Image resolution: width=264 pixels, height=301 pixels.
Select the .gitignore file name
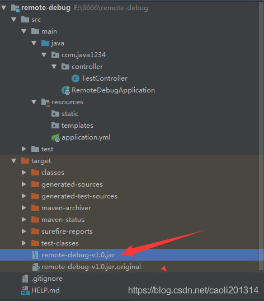pos(47,279)
